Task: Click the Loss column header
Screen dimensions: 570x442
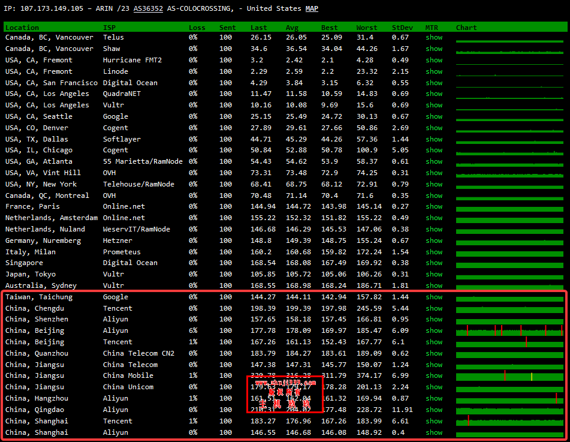Action: coord(197,28)
